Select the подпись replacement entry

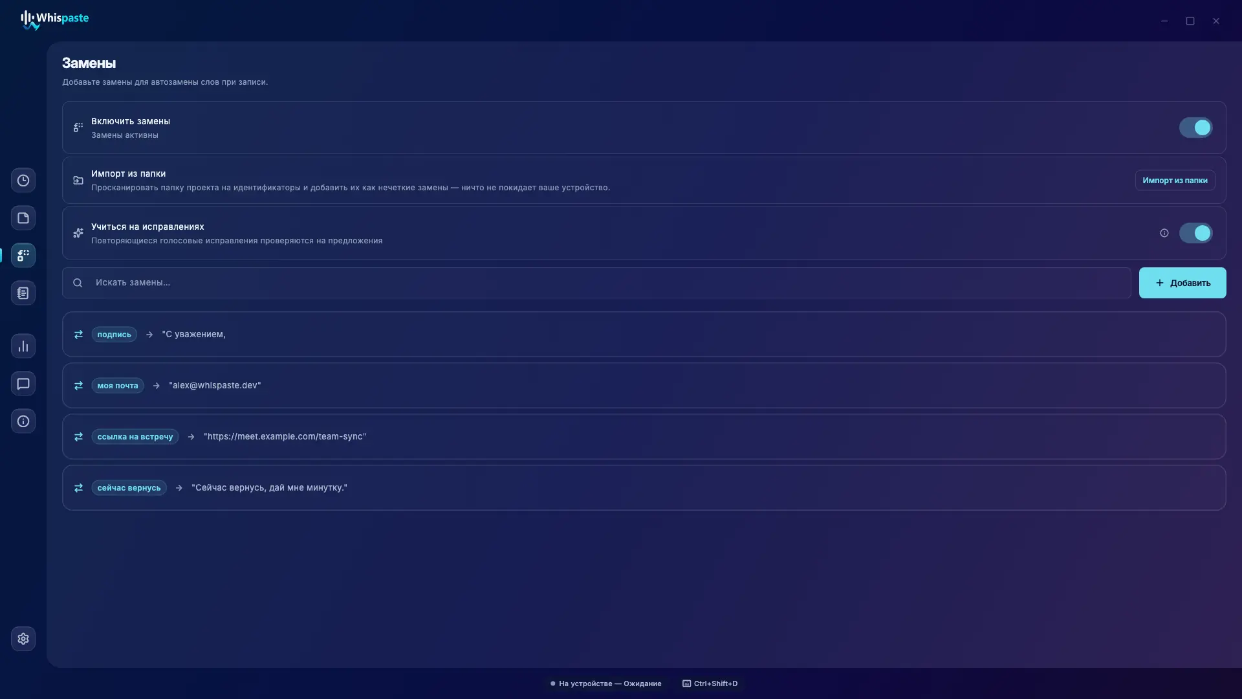tap(644, 335)
